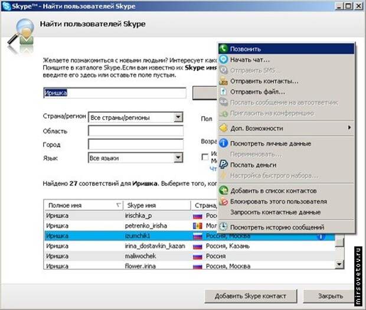Click the green call icon next to Позвонить
The height and width of the screenshot is (310, 366).
coord(224,49)
